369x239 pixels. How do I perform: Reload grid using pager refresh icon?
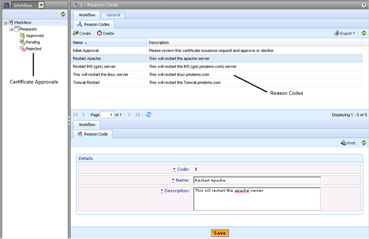[149, 115]
